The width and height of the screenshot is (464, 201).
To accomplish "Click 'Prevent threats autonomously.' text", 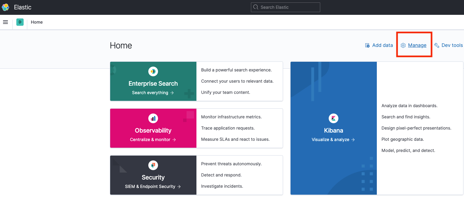I will point(231,164).
